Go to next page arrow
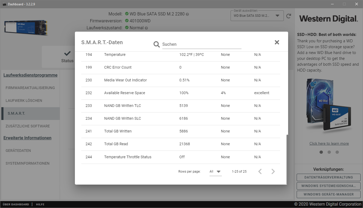Viewport: 363px width, 208px height. pos(273,172)
